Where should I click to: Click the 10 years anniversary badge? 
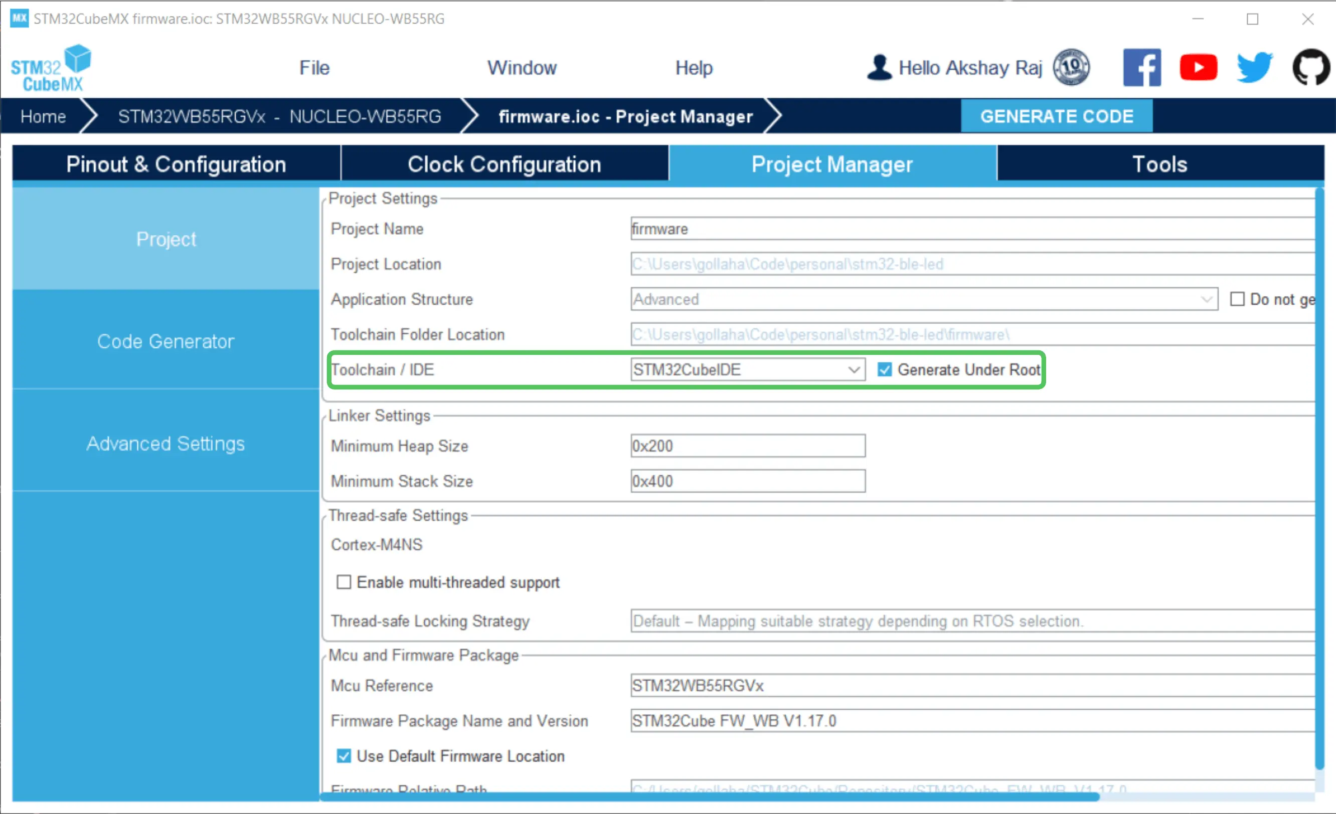coord(1071,67)
